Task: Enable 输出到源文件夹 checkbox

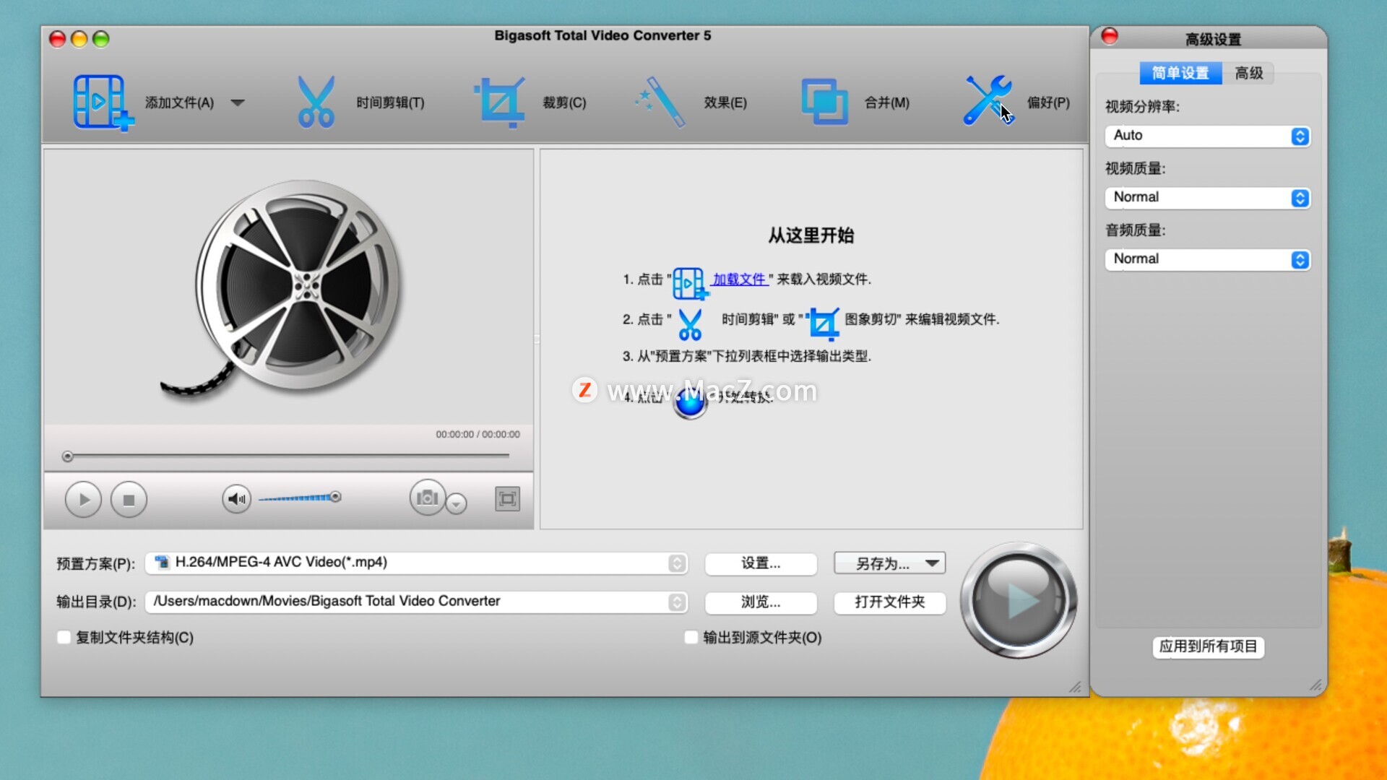Action: (691, 637)
